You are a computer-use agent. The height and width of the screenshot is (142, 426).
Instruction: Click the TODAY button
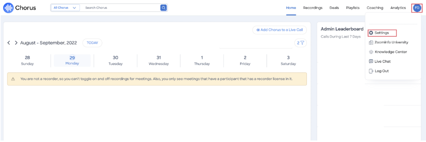pyautogui.click(x=92, y=43)
